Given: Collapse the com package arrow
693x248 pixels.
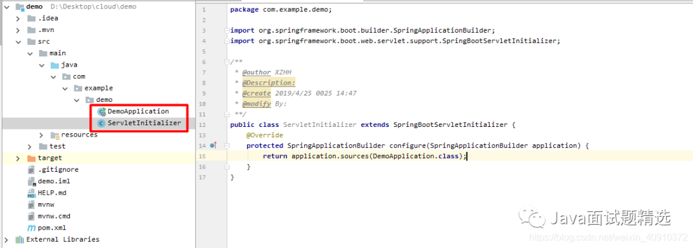Looking at the screenshot, I should click(x=53, y=77).
